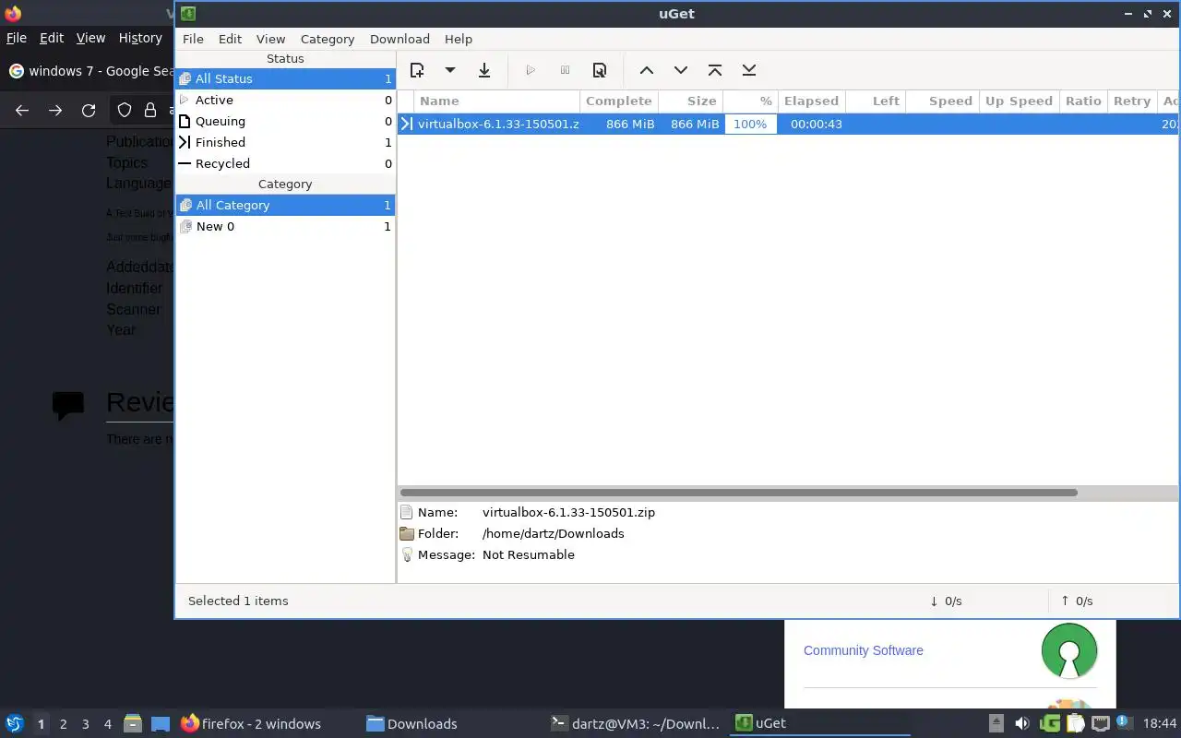This screenshot has height=738, width=1181.
Task: Click download speed '↓ 0/s' indicator
Action: pyautogui.click(x=946, y=601)
